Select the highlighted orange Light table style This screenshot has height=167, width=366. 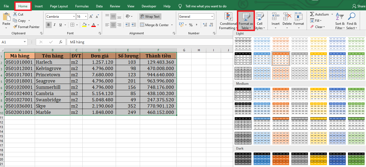point(281,58)
